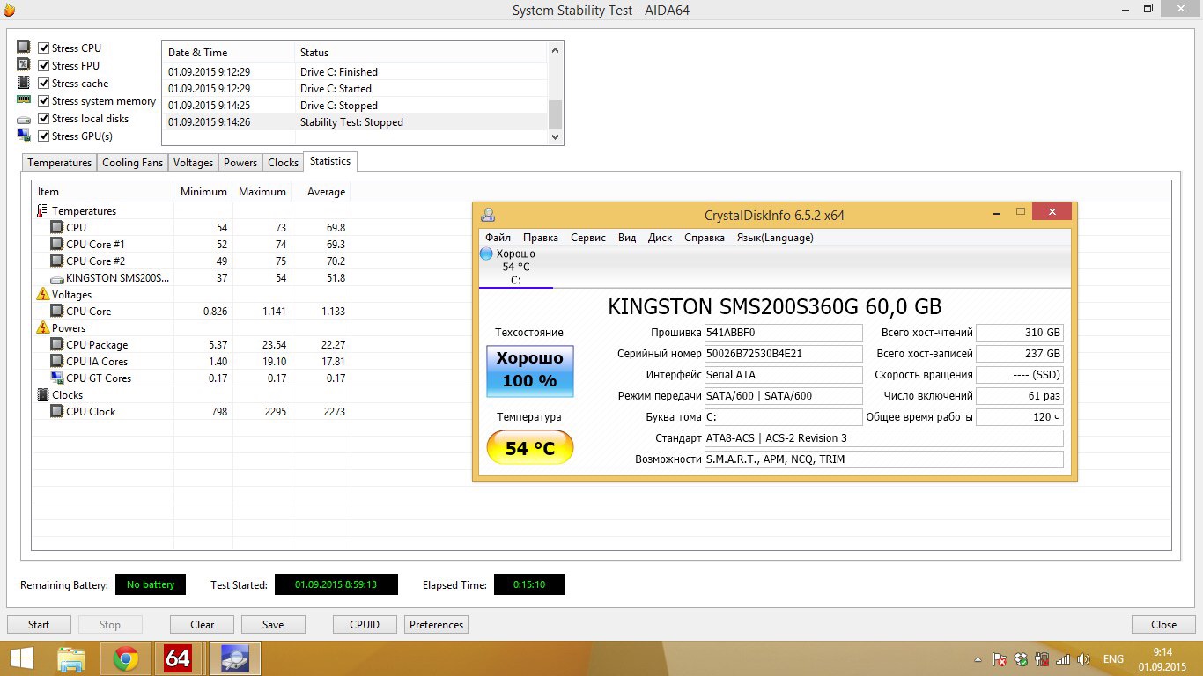Image resolution: width=1203 pixels, height=676 pixels.
Task: Open the Язык(Language) menu
Action: coord(775,238)
